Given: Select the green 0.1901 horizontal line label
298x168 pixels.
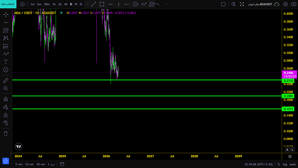Looking at the screenshot, I should click(288, 96).
